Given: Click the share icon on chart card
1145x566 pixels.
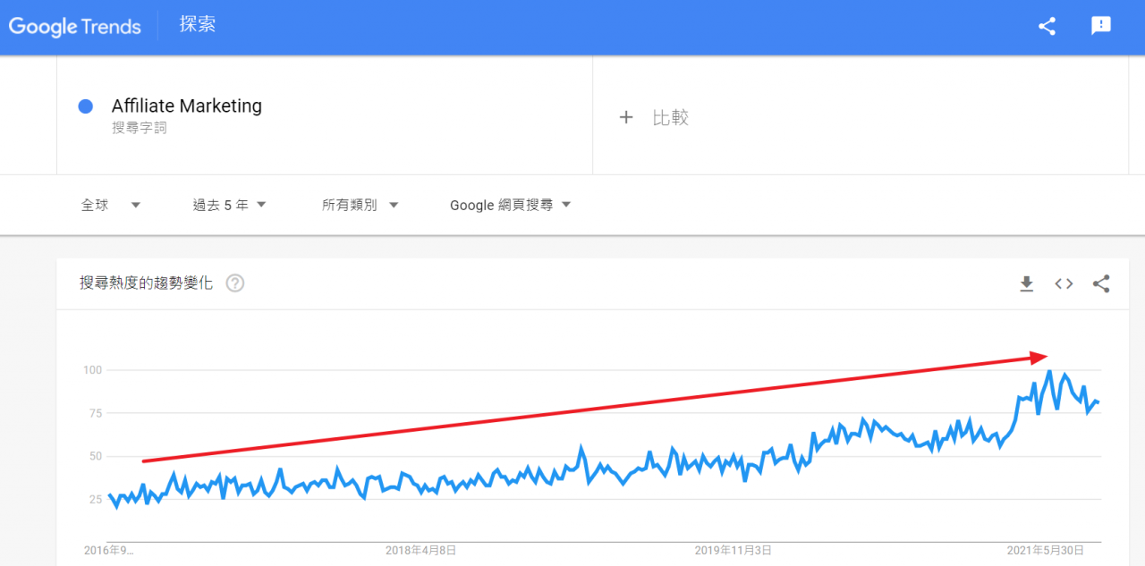Looking at the screenshot, I should click(x=1101, y=283).
